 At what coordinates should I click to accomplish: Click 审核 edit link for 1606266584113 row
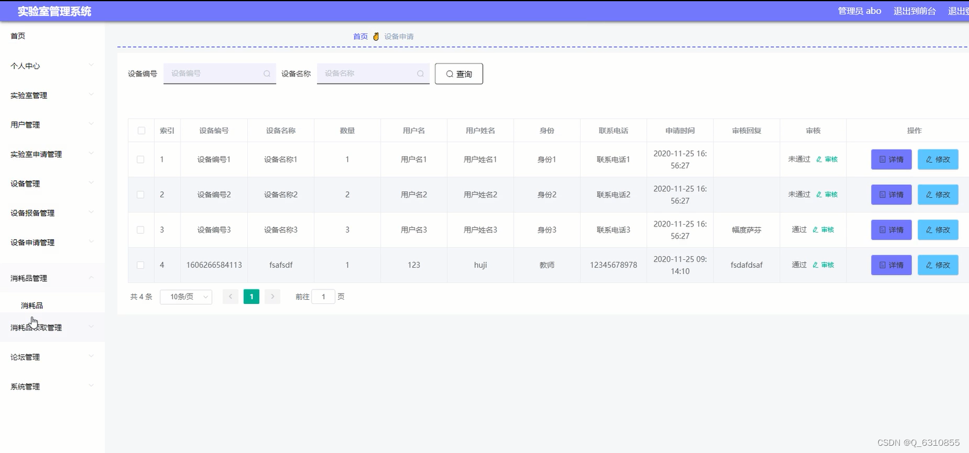coord(824,265)
